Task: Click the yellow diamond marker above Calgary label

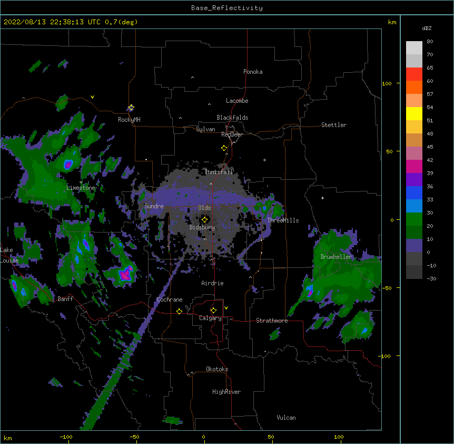Action: (213, 311)
